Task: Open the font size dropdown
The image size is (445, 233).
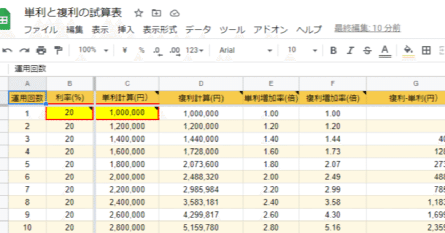Action: pos(302,50)
